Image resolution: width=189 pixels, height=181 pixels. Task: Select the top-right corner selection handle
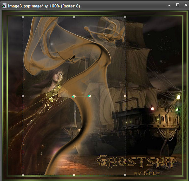coord(125,17)
